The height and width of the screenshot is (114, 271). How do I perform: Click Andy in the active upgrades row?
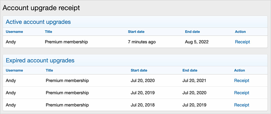click(11, 42)
